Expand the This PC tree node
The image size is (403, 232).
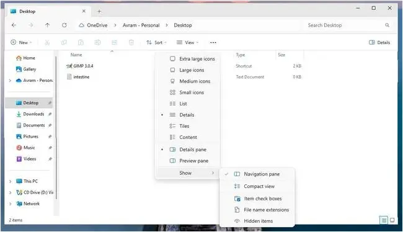(10, 181)
